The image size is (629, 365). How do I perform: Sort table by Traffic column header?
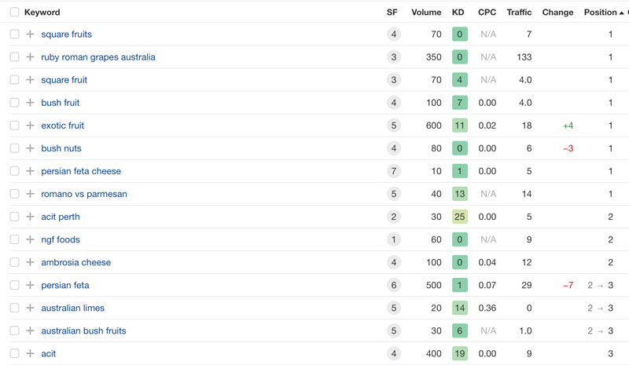coord(519,13)
